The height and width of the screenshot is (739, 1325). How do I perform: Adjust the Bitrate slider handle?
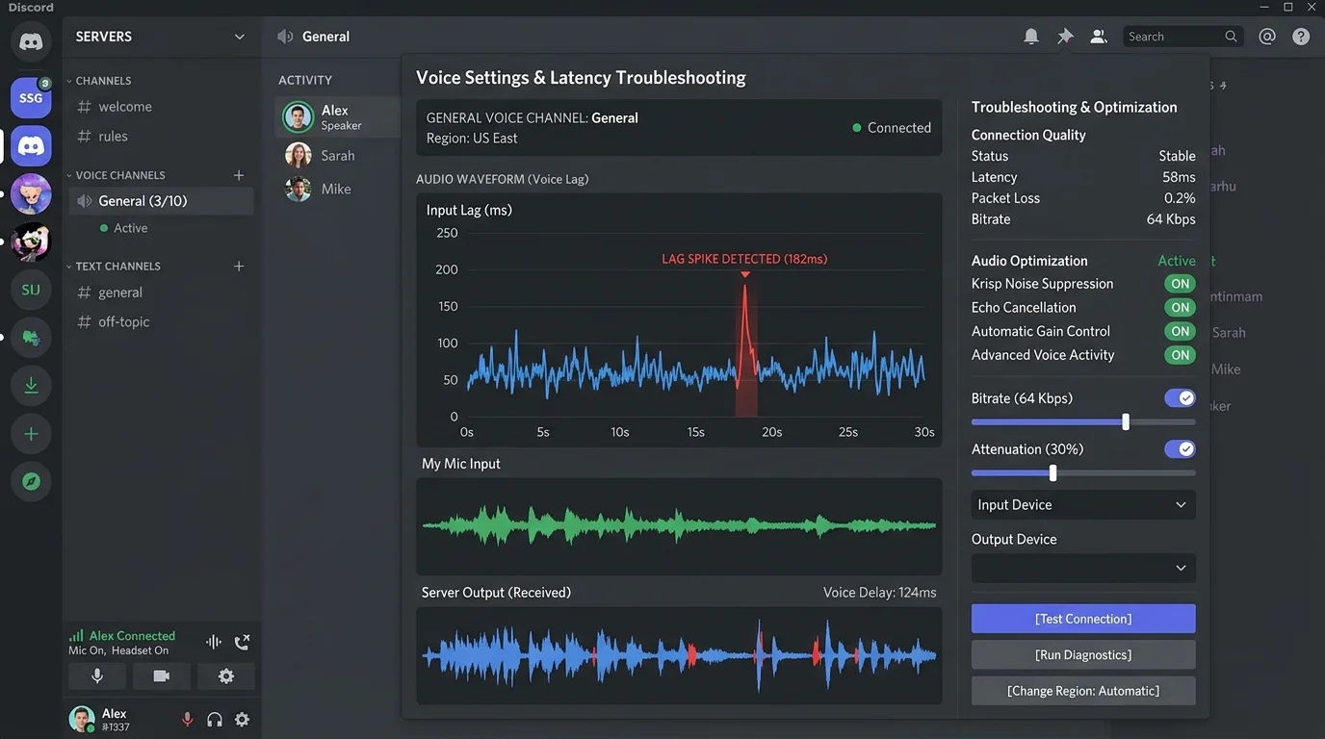(x=1126, y=421)
